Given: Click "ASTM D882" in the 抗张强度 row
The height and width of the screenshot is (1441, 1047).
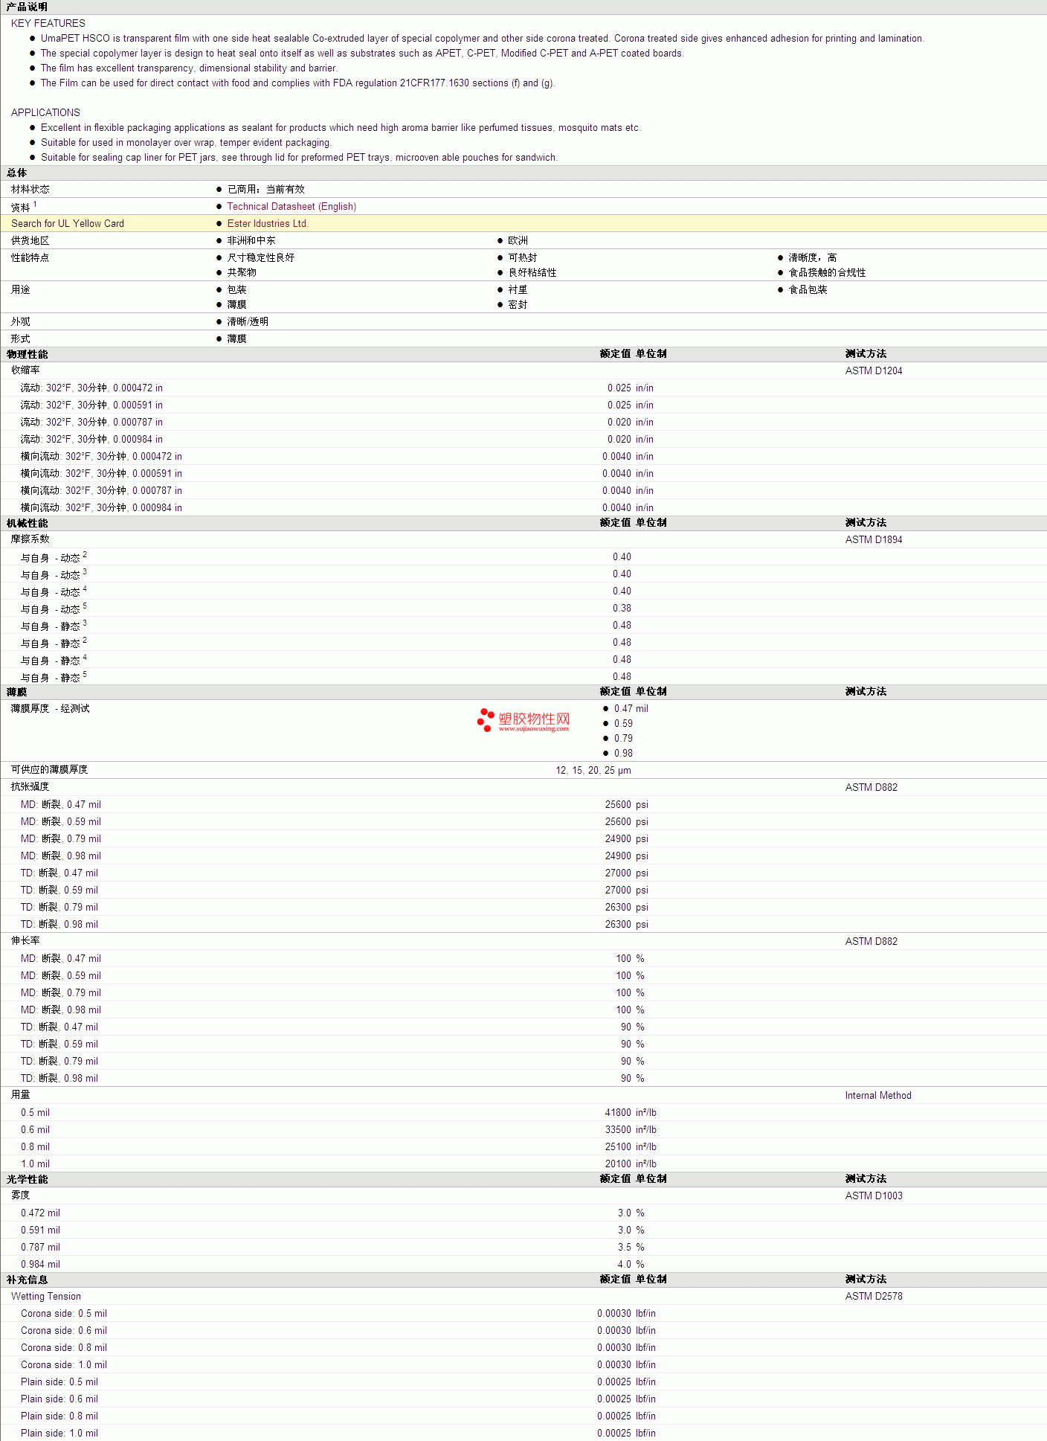Looking at the screenshot, I should 872,788.
